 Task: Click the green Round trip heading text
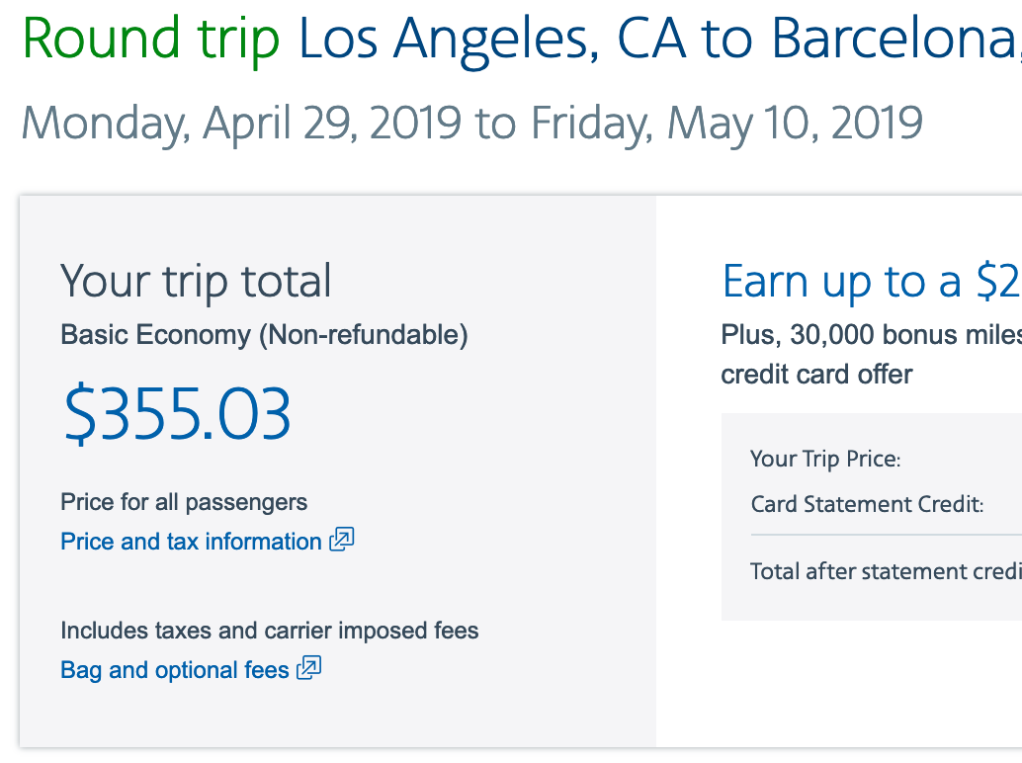click(x=150, y=40)
